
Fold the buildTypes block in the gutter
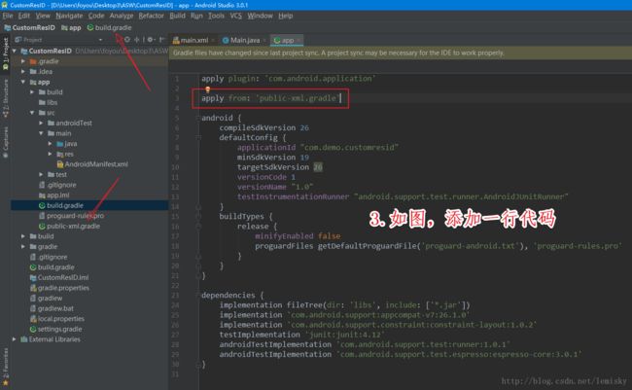click(198, 216)
